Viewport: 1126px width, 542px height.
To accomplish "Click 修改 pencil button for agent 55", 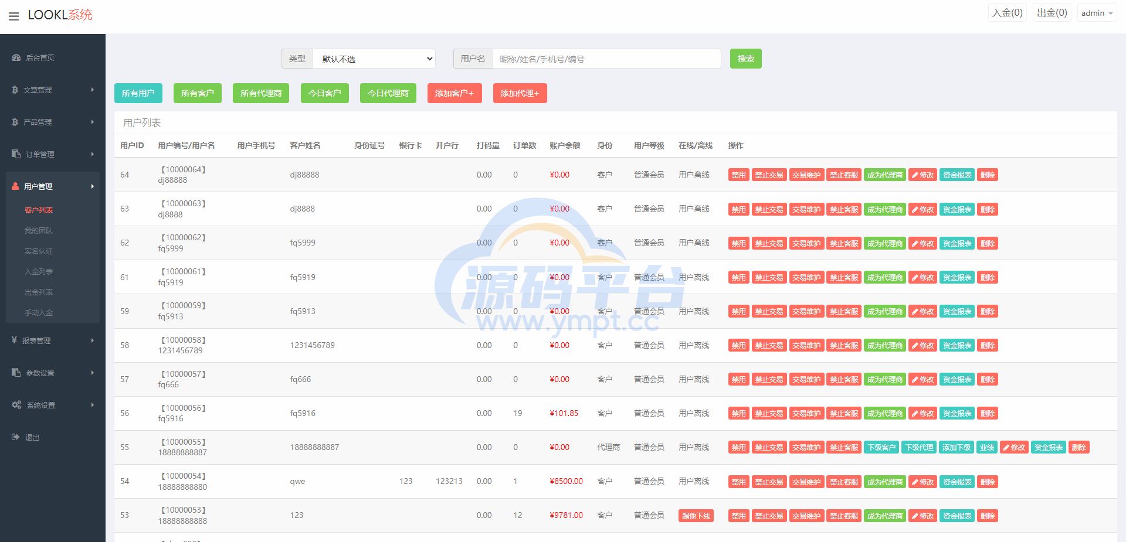I will click(x=1015, y=447).
